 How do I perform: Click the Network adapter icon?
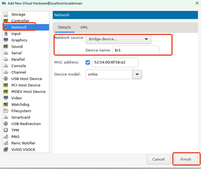tap(6, 27)
